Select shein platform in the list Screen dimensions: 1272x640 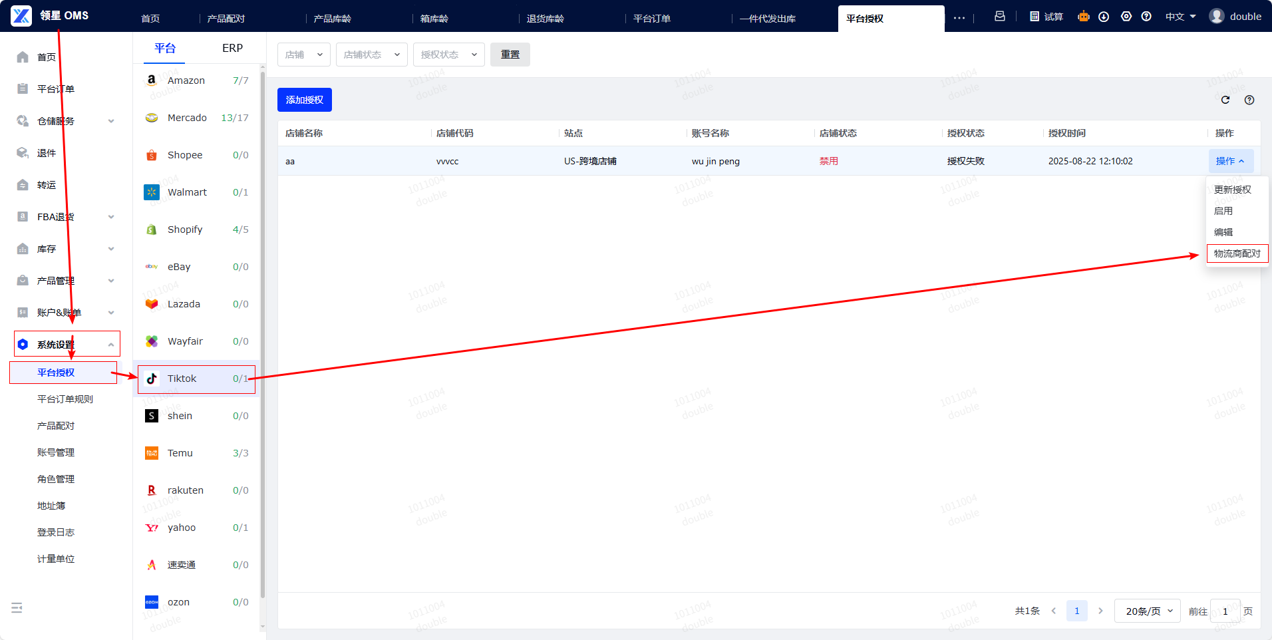point(196,416)
